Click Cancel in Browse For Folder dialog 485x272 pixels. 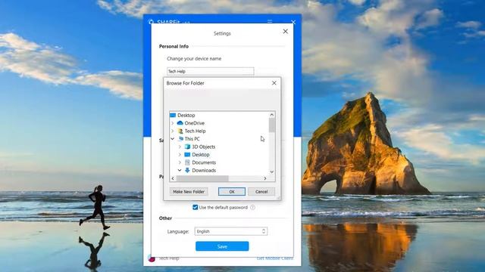pos(261,191)
